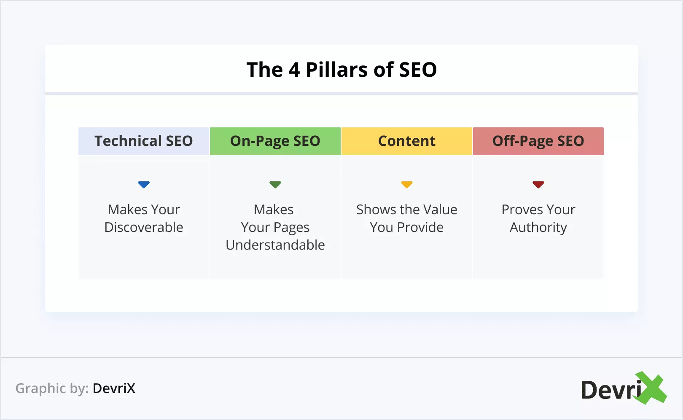Pick the red Off-Page SEO header
The image size is (683, 420).
(538, 141)
